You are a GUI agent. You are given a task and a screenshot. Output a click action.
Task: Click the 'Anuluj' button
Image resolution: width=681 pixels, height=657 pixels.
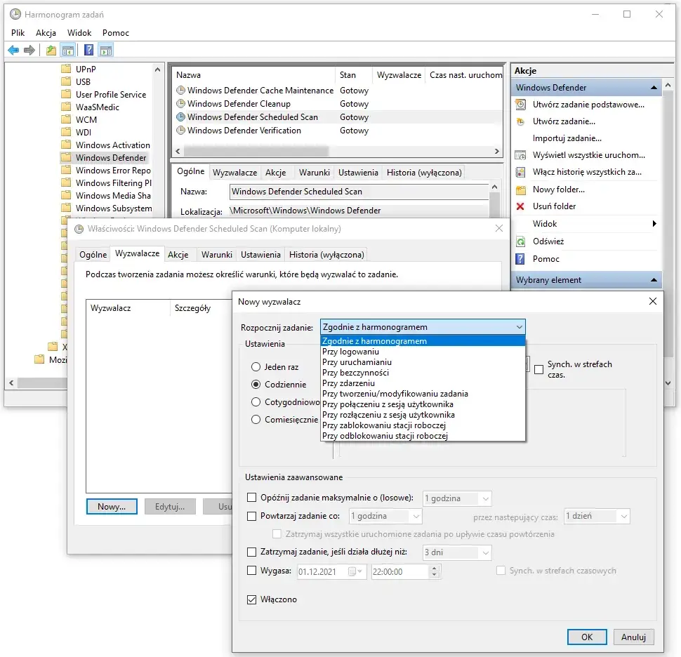(633, 637)
